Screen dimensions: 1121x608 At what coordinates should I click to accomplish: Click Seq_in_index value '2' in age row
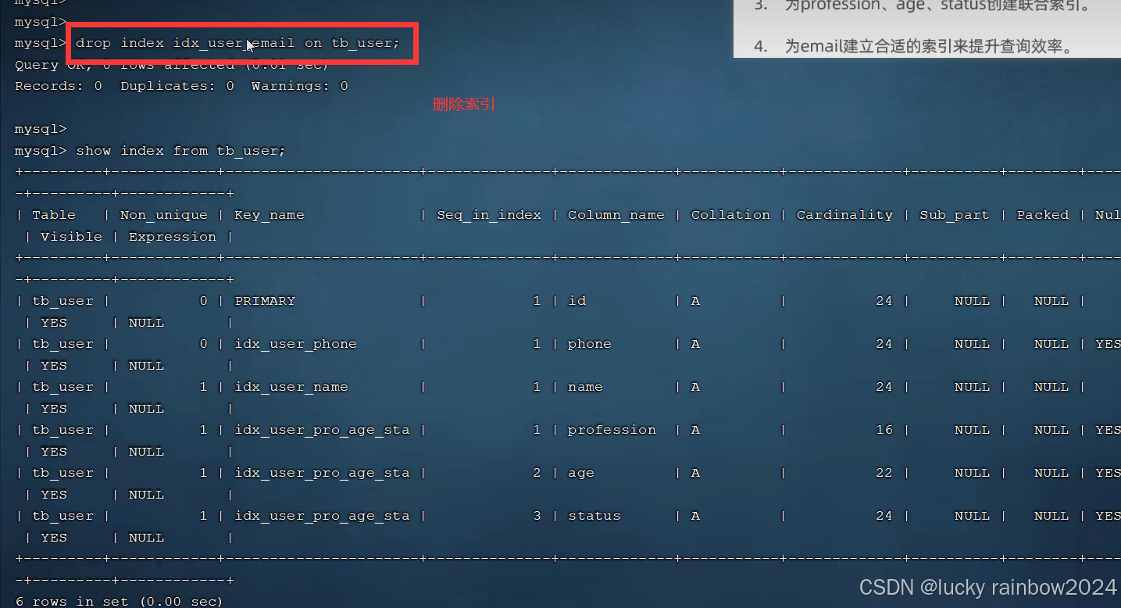537,473
